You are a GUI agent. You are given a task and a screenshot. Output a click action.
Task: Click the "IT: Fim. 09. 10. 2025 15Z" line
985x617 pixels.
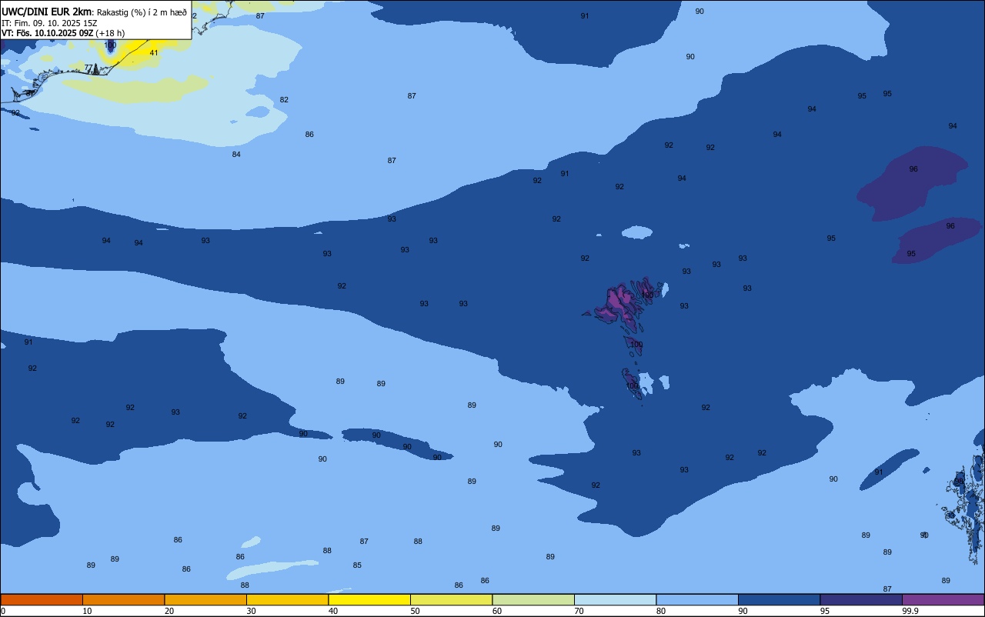coord(49,23)
